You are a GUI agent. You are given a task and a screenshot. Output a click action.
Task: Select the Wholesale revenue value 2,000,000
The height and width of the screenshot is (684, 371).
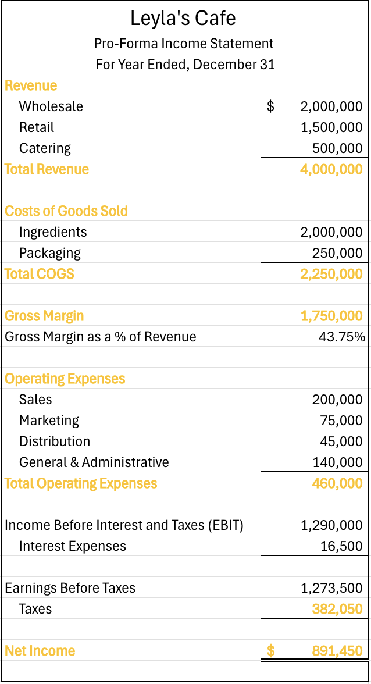[331, 106]
